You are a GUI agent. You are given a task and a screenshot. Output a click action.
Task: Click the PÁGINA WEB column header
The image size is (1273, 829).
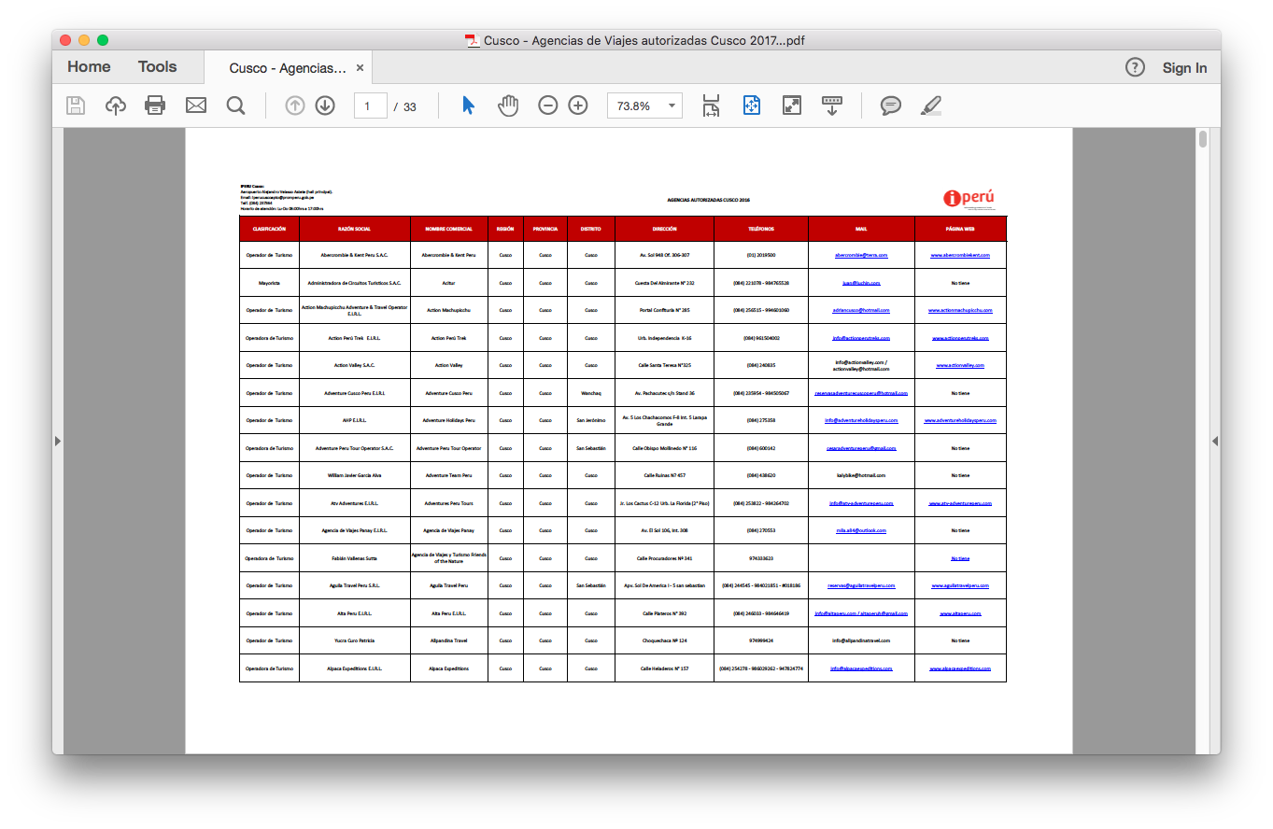point(960,229)
